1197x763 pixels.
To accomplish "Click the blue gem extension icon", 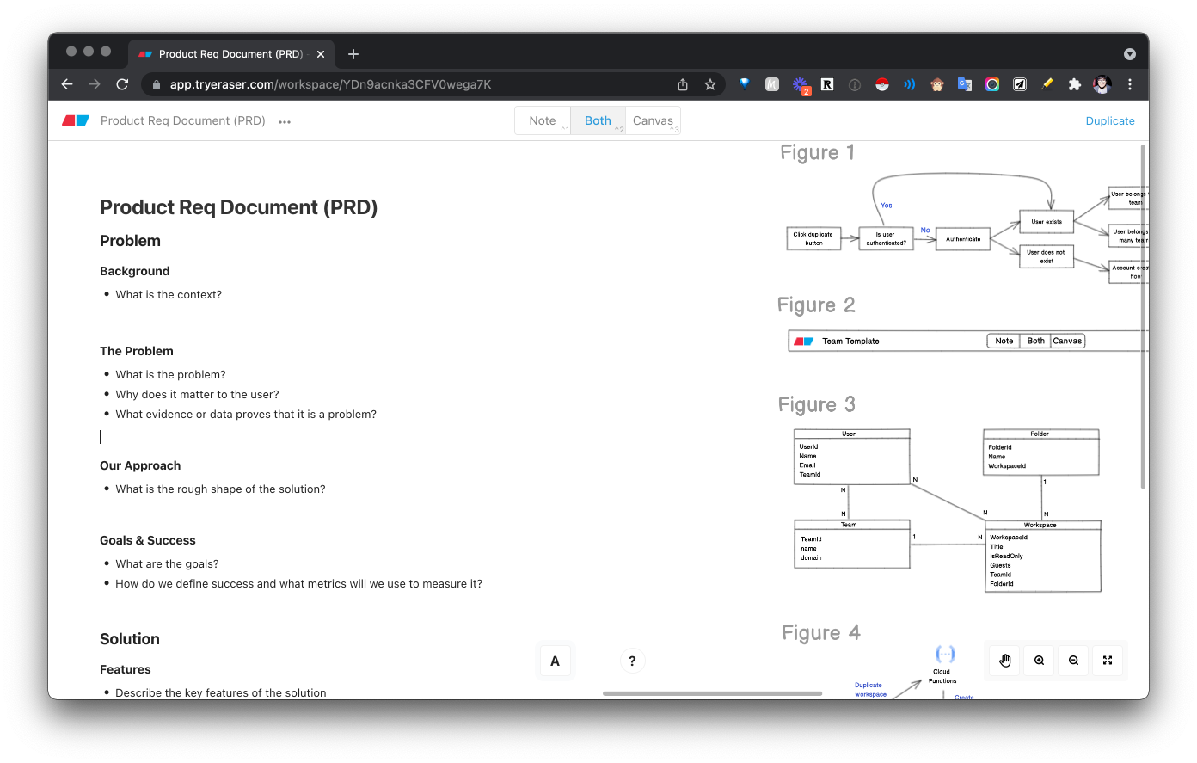I will pyautogui.click(x=745, y=84).
